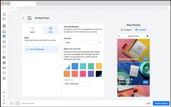
Task: Click the undo arrow button at bottom
Action: point(12,103)
